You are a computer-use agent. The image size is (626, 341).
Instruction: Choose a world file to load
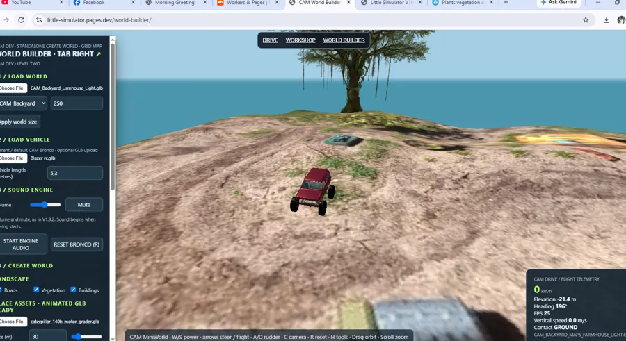tap(13, 88)
